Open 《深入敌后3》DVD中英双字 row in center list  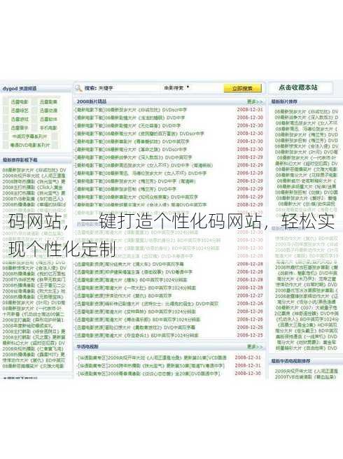click(x=133, y=157)
